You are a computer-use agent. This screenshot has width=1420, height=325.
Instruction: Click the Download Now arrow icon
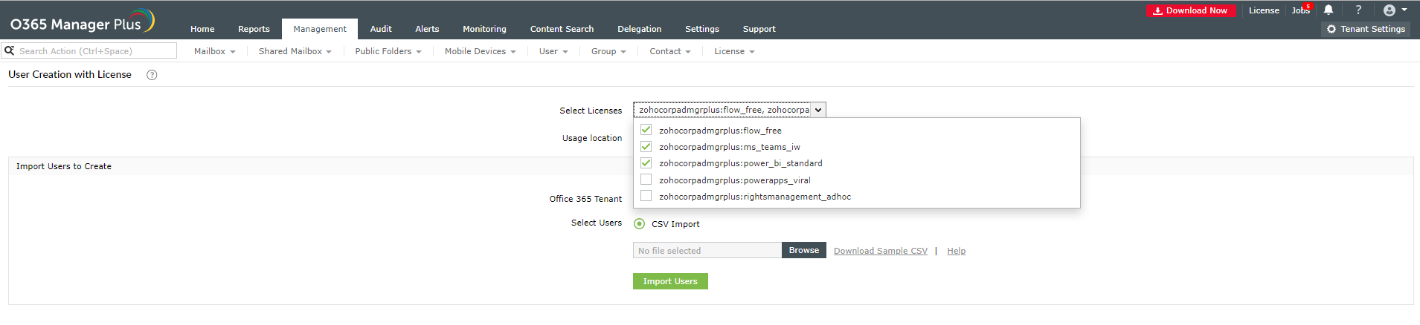click(x=1157, y=11)
